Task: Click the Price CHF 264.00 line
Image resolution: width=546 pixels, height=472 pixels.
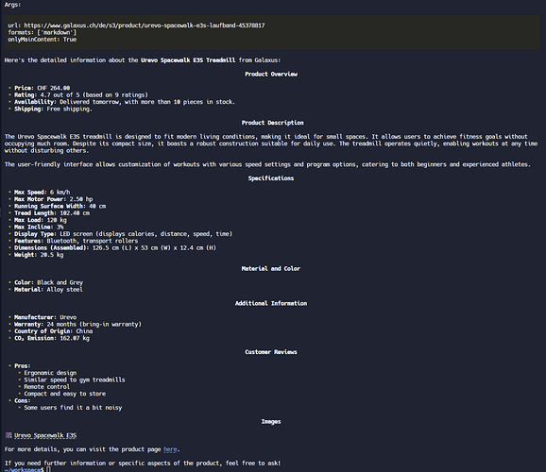Action: pos(42,88)
